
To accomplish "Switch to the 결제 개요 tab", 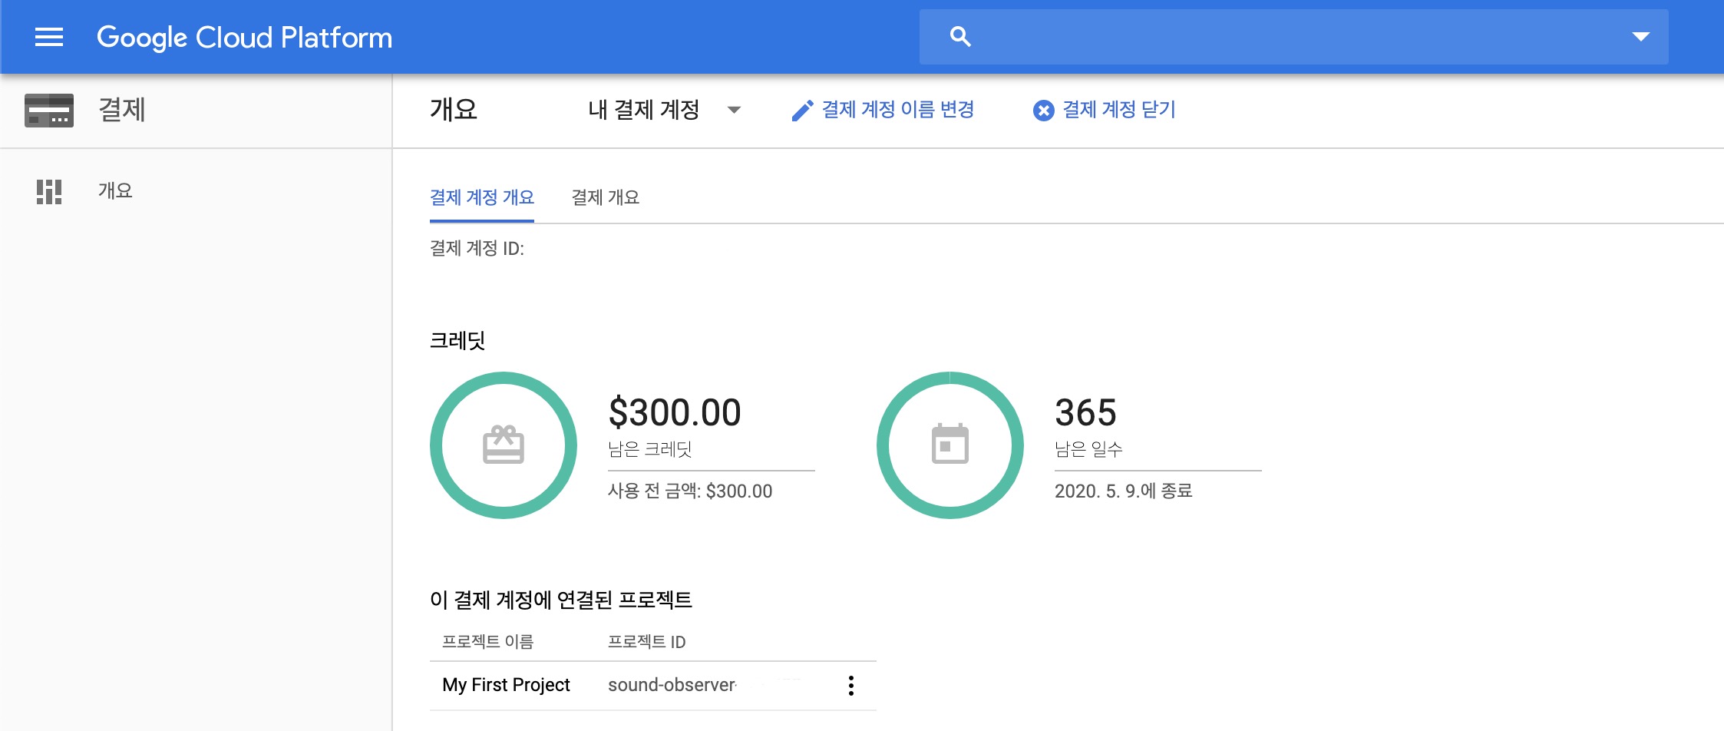I will [605, 197].
